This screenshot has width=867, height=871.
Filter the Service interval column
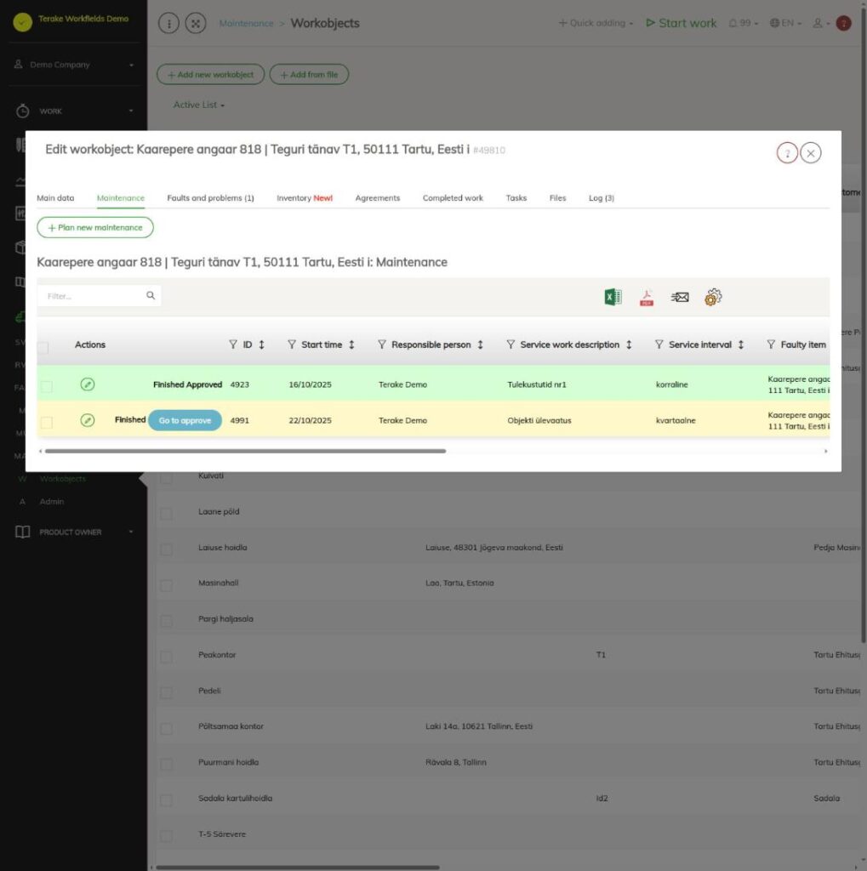coord(659,344)
